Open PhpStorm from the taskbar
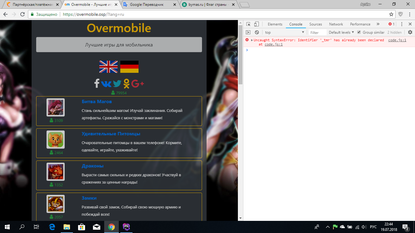 pos(126,227)
